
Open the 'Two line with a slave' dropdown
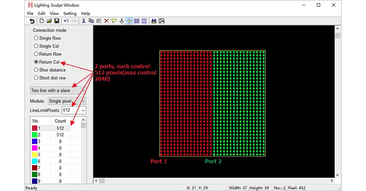58,91
